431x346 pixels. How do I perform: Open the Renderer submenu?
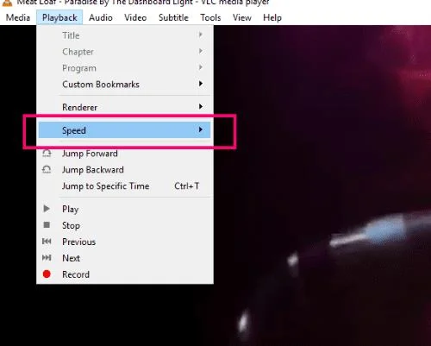tap(125, 107)
